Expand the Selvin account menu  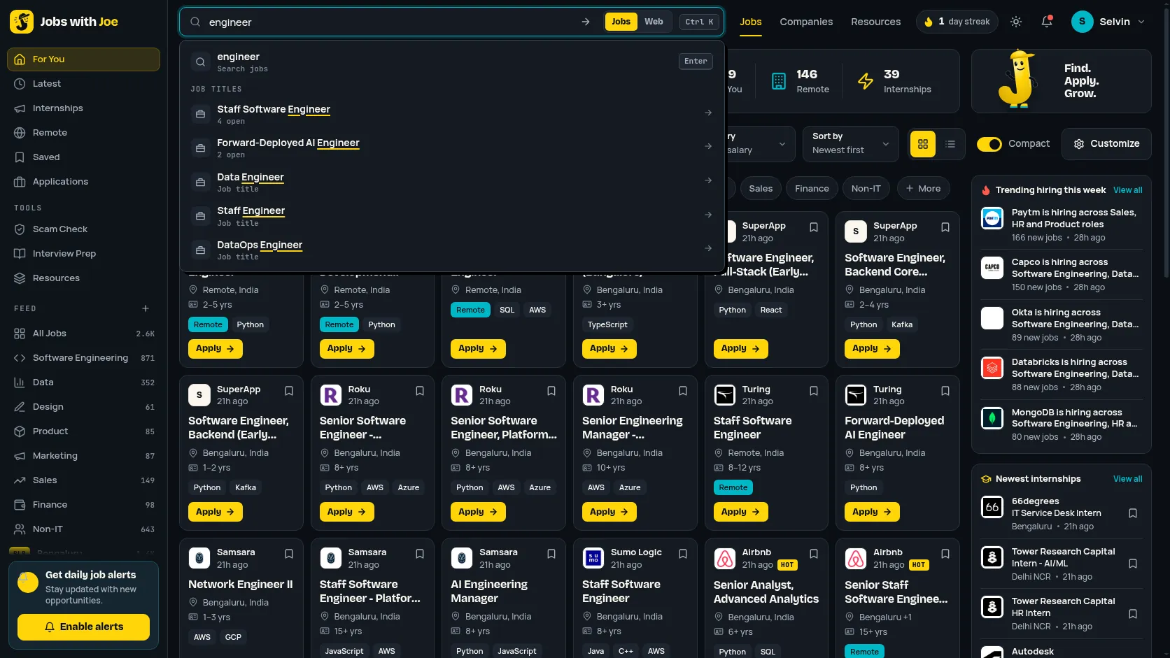[1108, 22]
